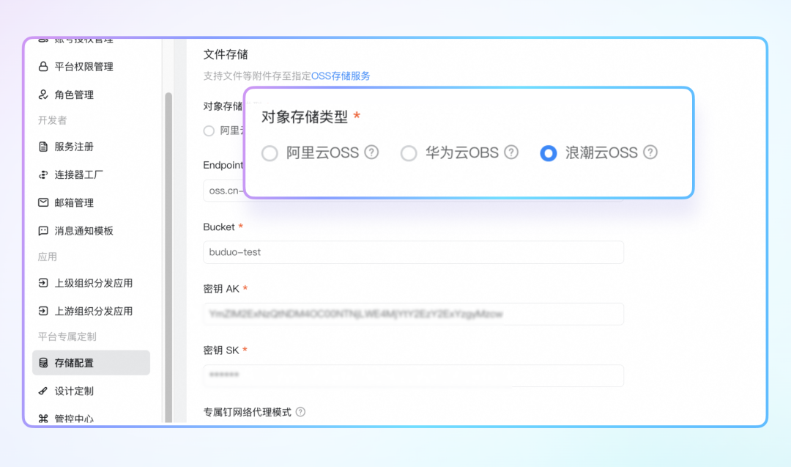Click the connector icon beside 连接器工厂

43,174
